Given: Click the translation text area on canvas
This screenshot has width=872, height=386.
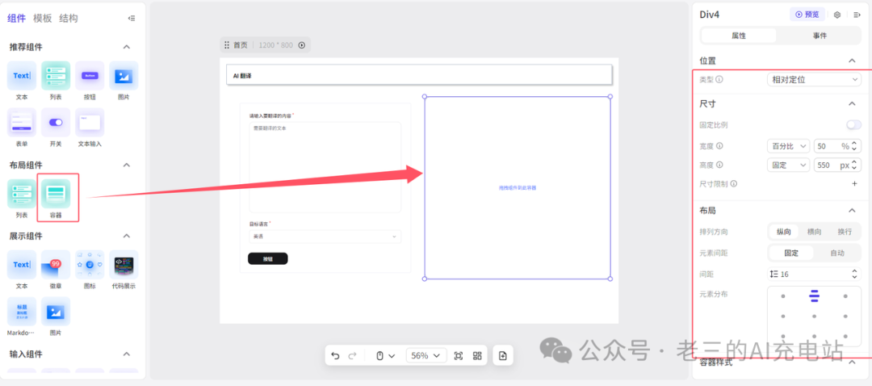Looking at the screenshot, I should tap(325, 167).
